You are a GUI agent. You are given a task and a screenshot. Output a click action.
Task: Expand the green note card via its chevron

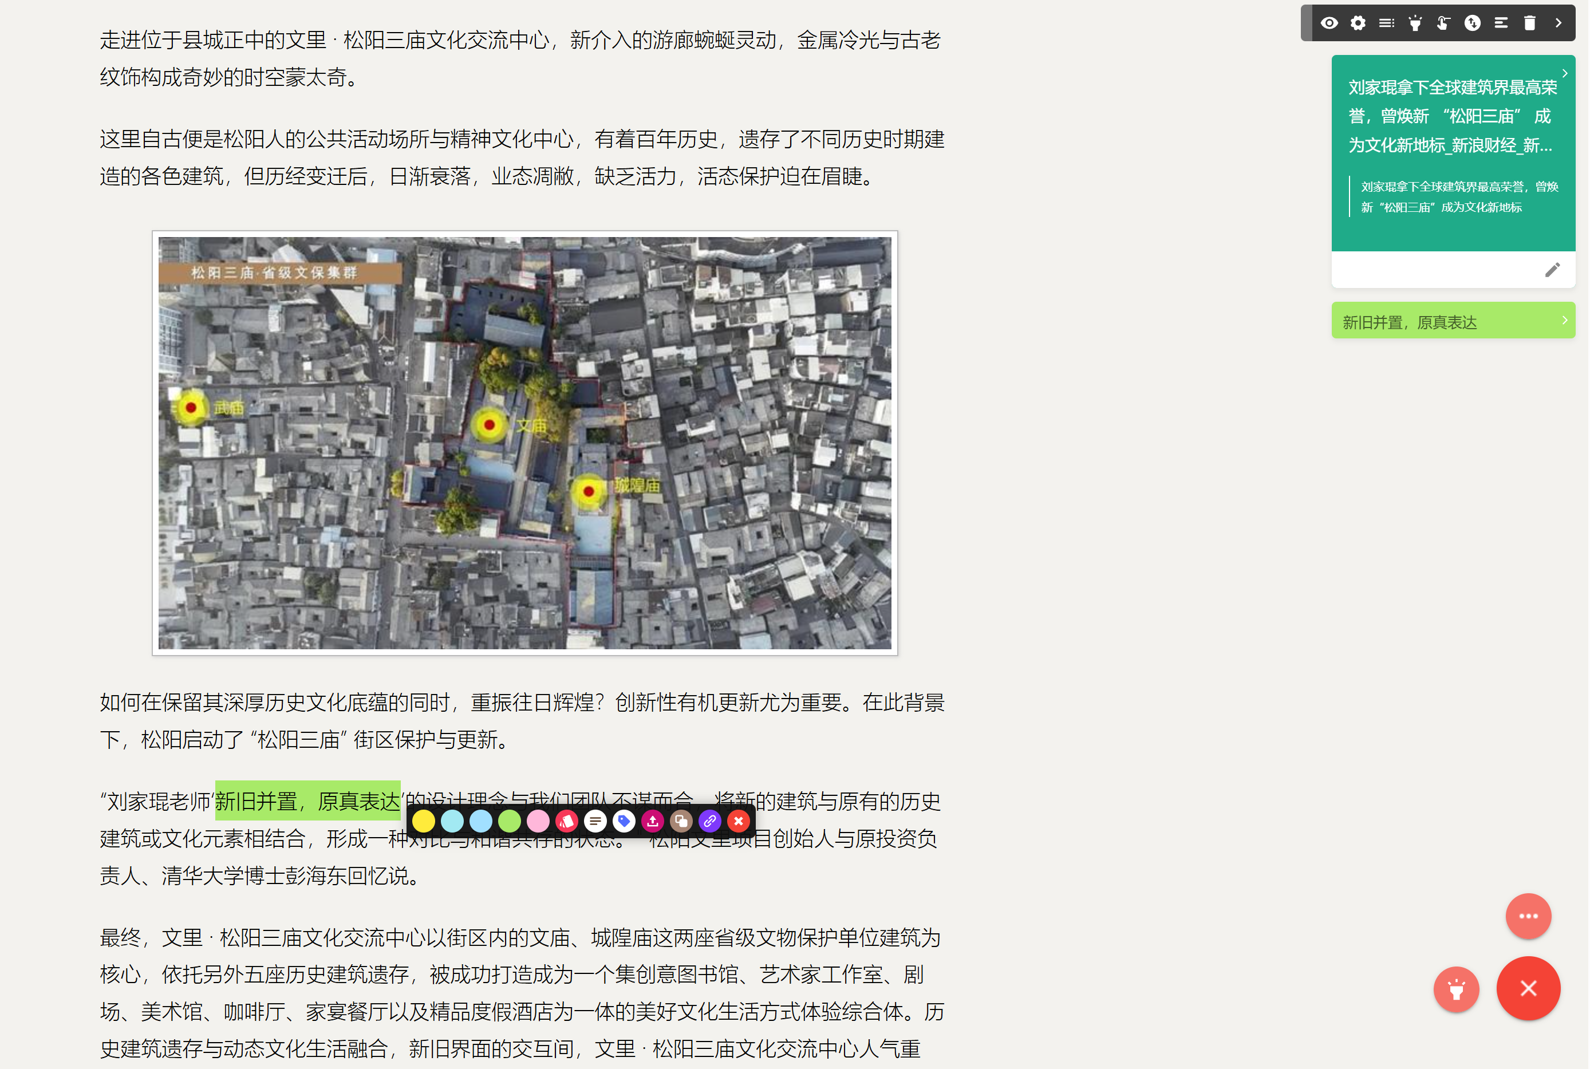[1565, 74]
